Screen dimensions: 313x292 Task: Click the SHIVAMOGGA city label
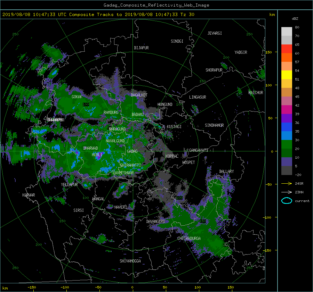(x=130, y=261)
